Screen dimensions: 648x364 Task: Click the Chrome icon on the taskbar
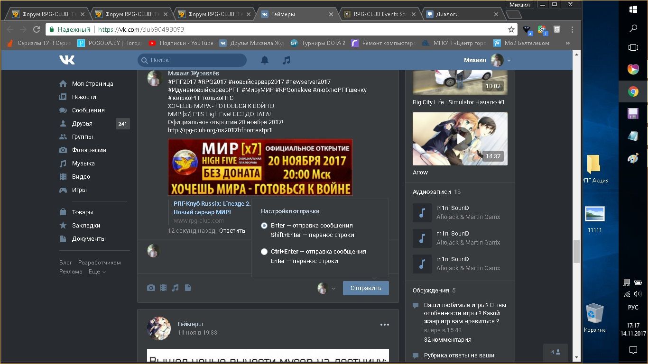pyautogui.click(x=633, y=92)
